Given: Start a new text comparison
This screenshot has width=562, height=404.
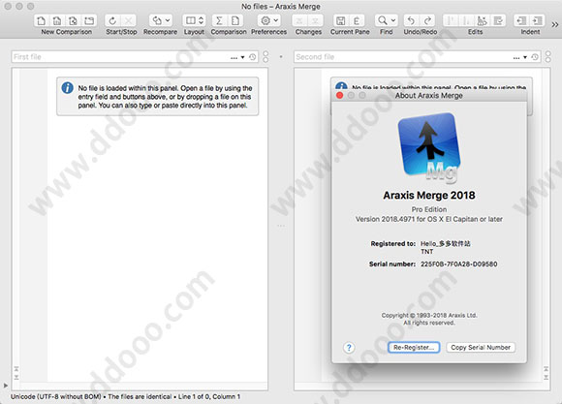Looking at the screenshot, I should point(42,20).
